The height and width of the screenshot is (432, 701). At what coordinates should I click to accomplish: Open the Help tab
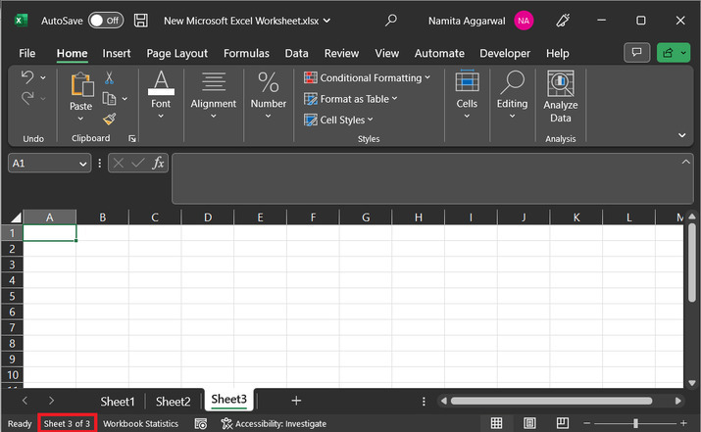[558, 53]
